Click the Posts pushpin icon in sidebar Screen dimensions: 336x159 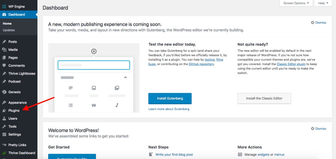[x=4, y=42]
